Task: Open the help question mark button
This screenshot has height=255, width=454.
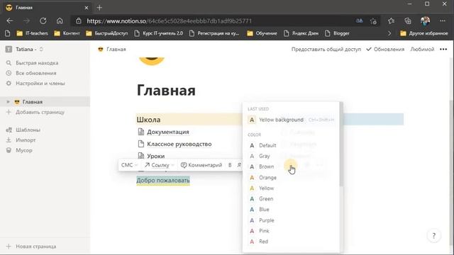Action: tap(433, 236)
